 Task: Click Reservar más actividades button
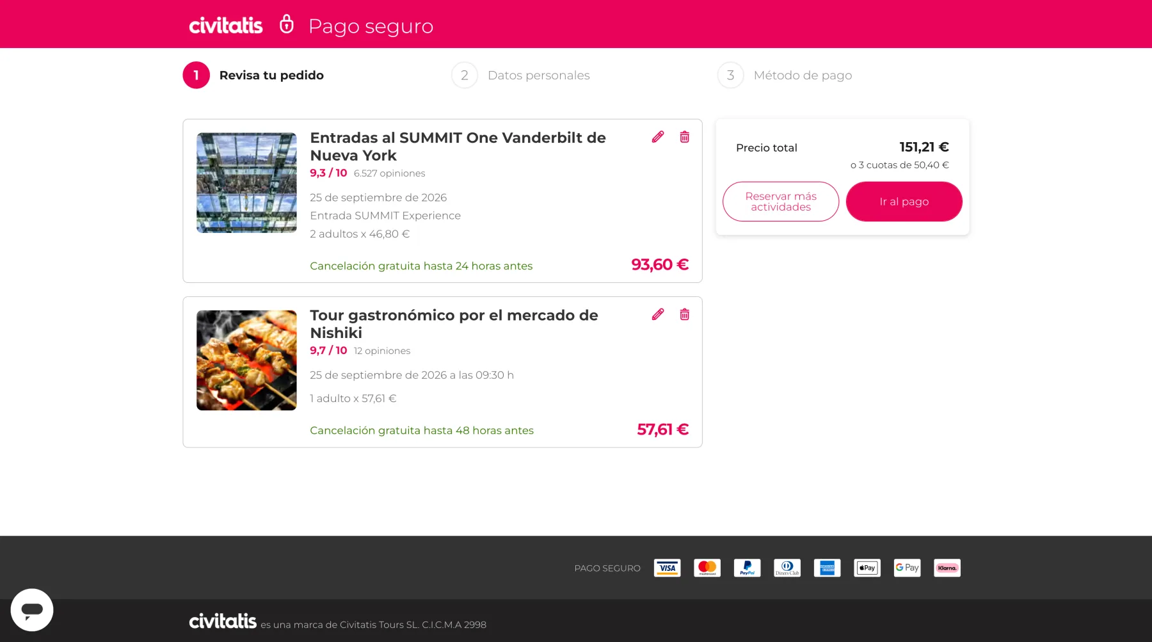tap(781, 202)
